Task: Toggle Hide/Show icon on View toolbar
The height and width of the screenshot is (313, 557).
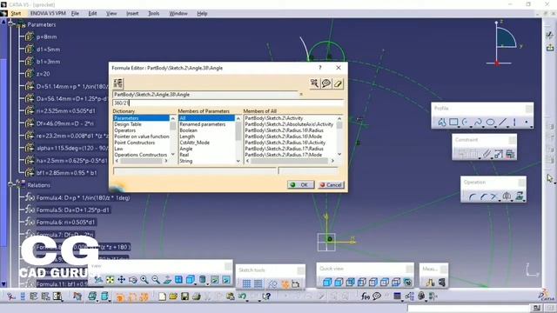Action: [x=215, y=280]
